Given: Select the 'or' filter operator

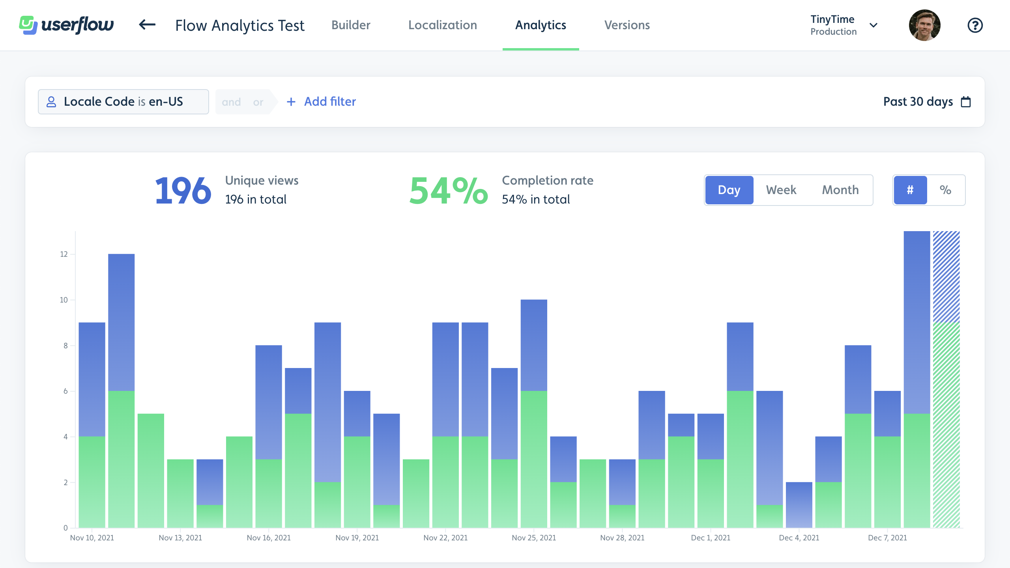Looking at the screenshot, I should point(258,102).
